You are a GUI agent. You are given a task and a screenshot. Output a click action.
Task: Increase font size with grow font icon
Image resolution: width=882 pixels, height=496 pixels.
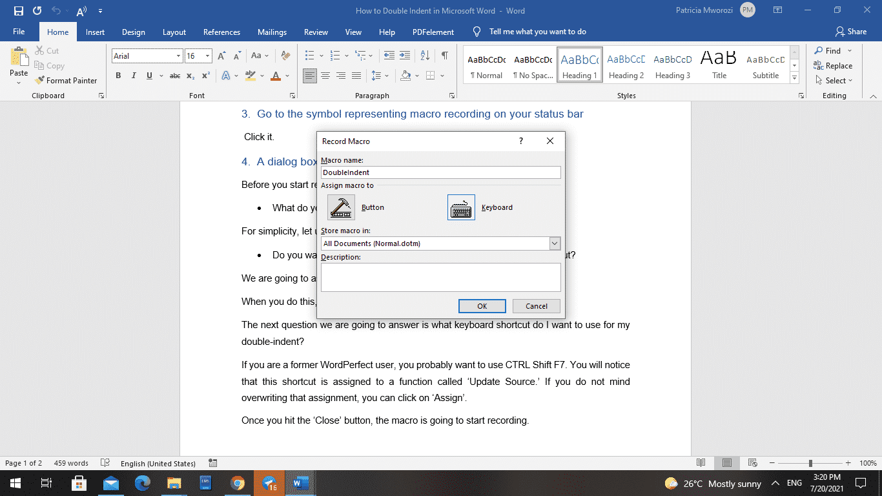click(x=222, y=56)
